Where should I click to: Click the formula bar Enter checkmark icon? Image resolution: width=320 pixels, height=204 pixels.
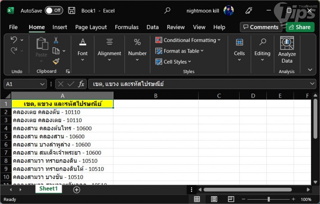pos(71,84)
